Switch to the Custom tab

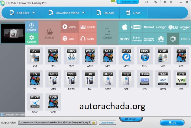click(x=32, y=39)
